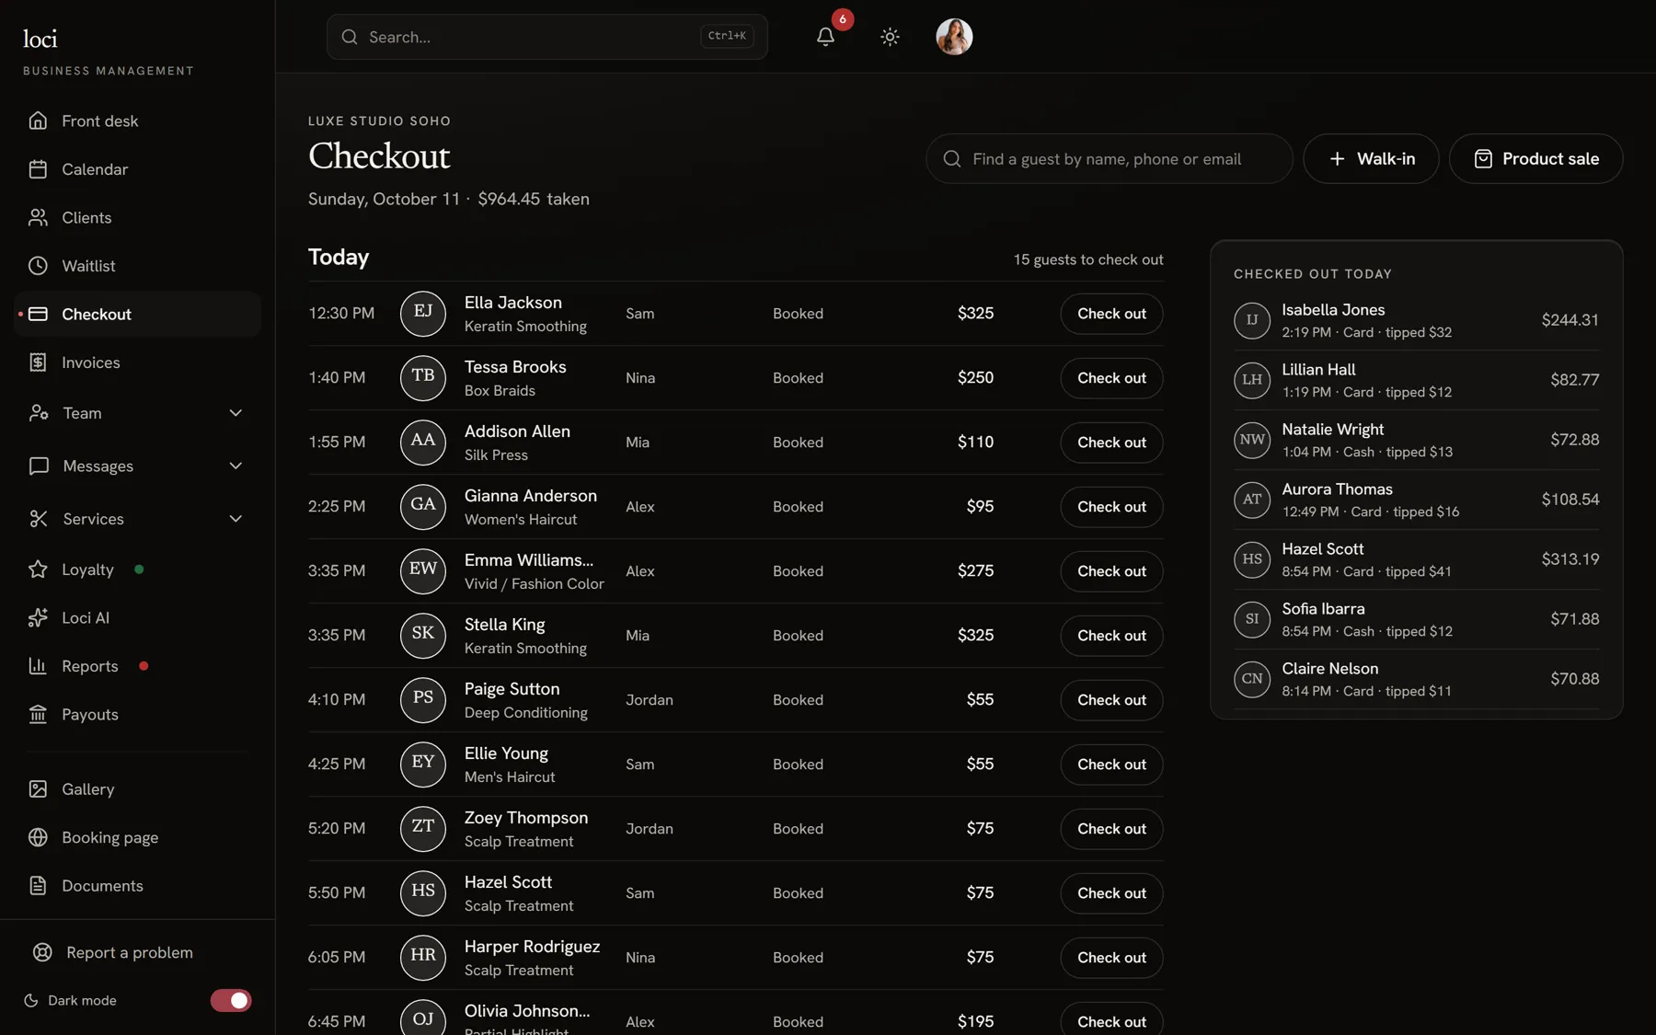This screenshot has height=1035, width=1656.
Task: Open Hazel Scott $313.19 receipt row
Action: pyautogui.click(x=1416, y=559)
